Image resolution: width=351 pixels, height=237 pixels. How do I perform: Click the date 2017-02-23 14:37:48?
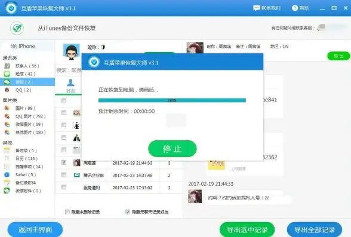133,176
